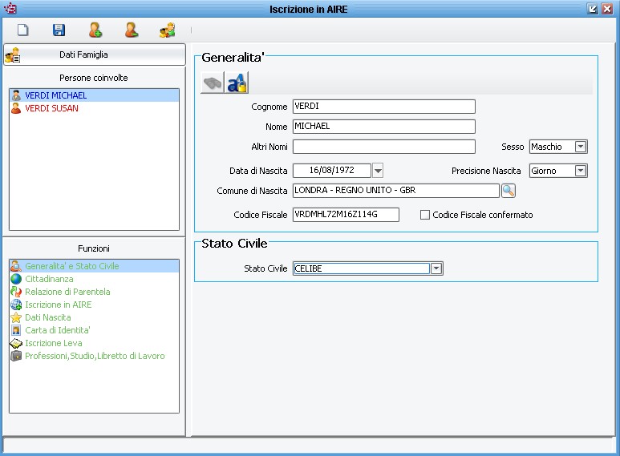Image resolution: width=620 pixels, height=456 pixels.
Task: Click the add person toolbar icon
Action: [x=95, y=30]
